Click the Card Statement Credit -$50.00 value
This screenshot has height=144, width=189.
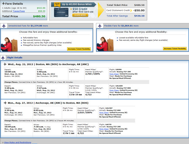point(139,11)
